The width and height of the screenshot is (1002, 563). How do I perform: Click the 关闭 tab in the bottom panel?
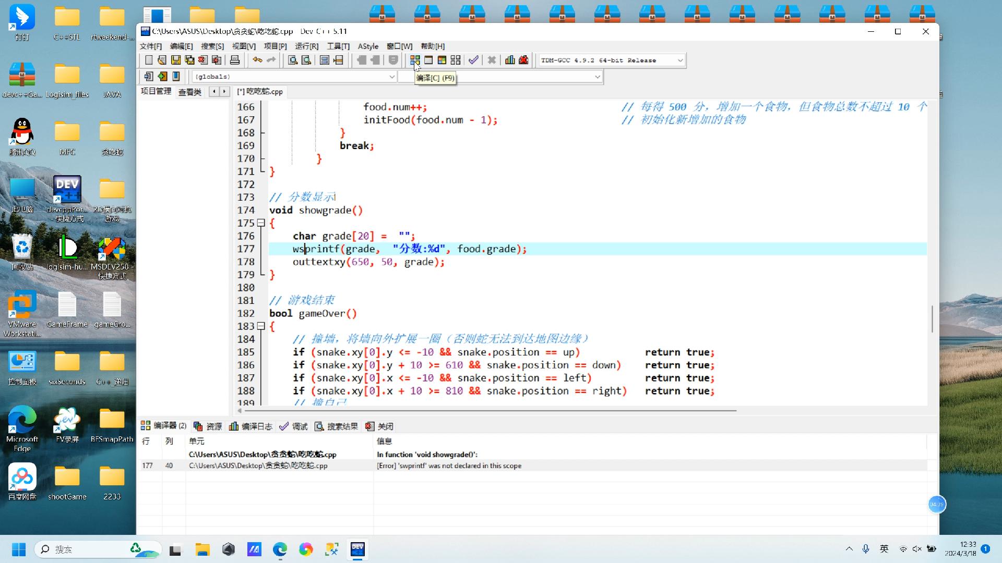tap(379, 426)
